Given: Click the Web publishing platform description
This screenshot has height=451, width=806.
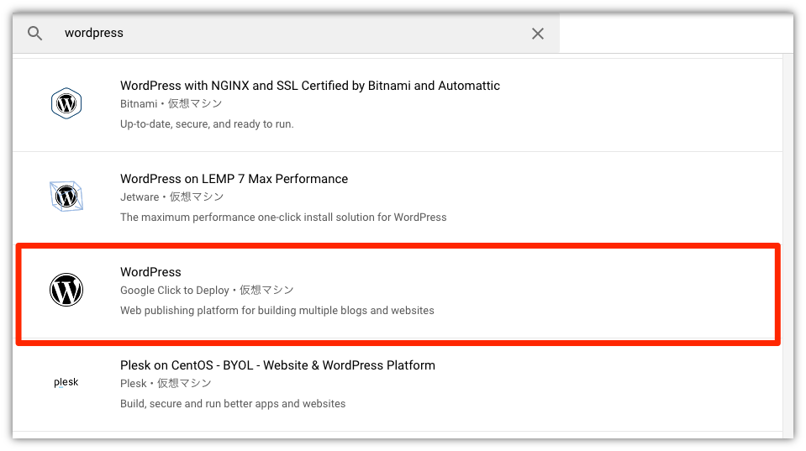Looking at the screenshot, I should tap(277, 310).
